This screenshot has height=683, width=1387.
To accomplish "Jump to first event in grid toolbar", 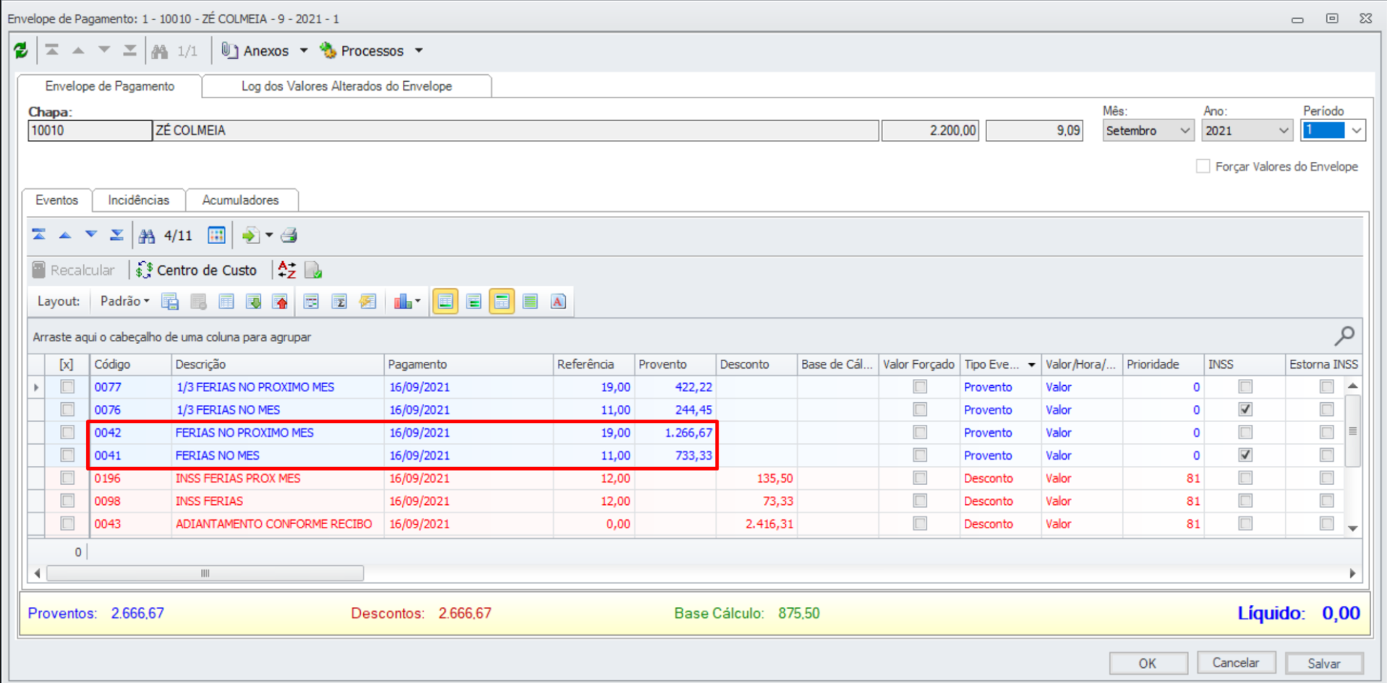I will click(39, 235).
